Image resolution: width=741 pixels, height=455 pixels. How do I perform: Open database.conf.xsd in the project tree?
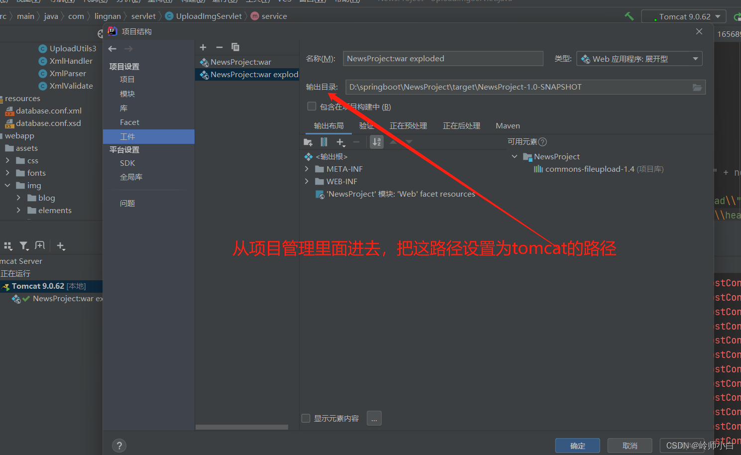pos(43,123)
